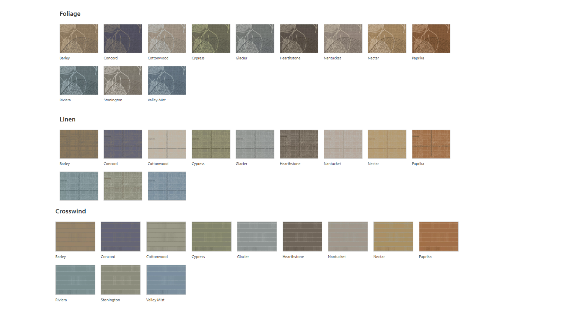
Task: Choose the Foliage Valley-Mist swatch image
Action: tap(167, 81)
